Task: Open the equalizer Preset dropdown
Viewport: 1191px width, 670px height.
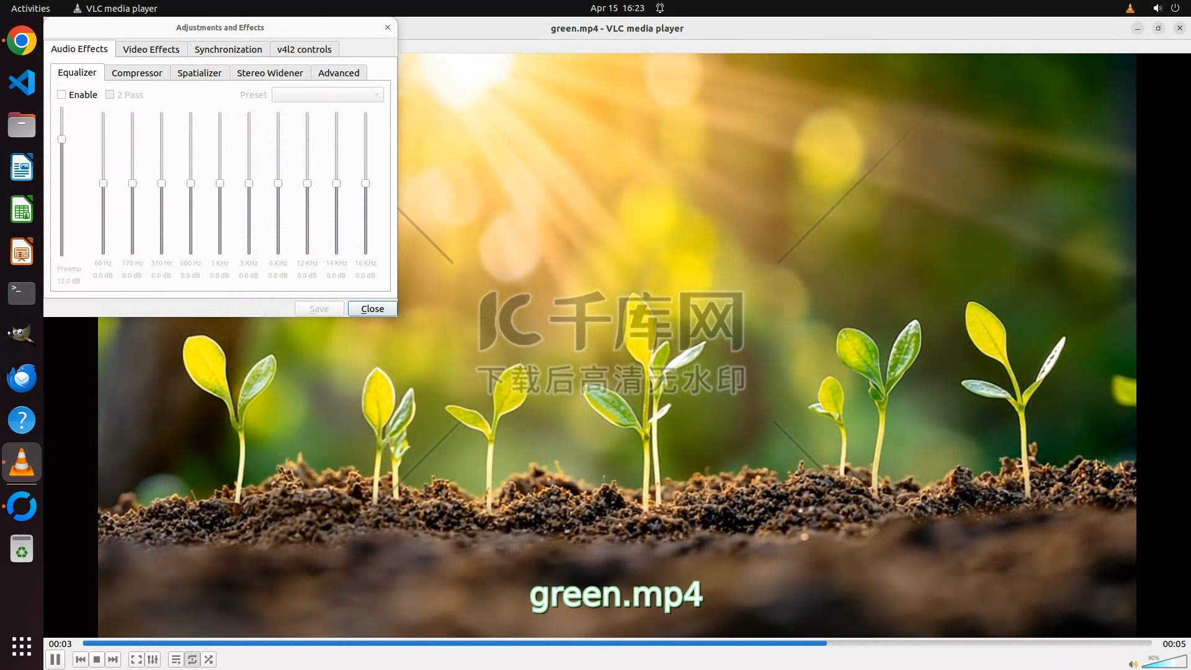Action: 328,95
